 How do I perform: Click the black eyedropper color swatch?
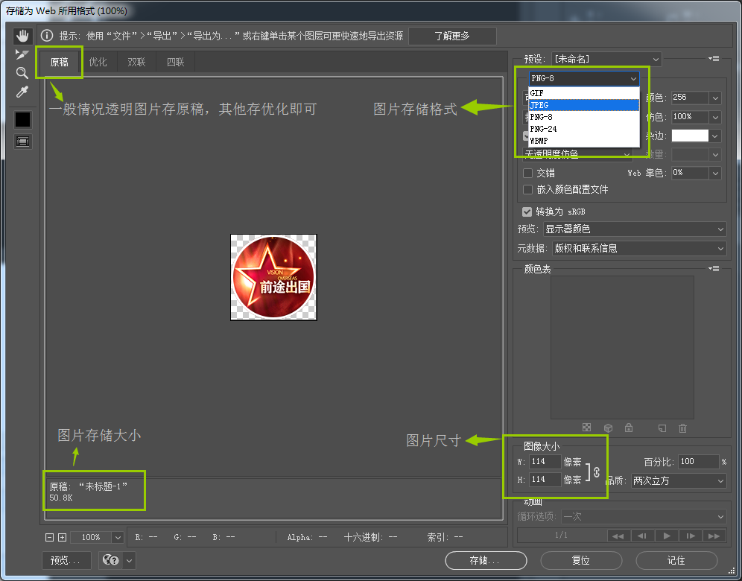pyautogui.click(x=22, y=120)
